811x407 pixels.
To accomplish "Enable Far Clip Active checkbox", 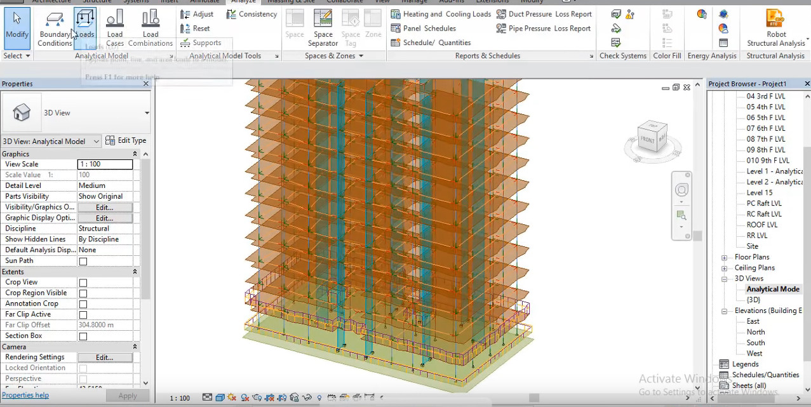I will tap(83, 315).
